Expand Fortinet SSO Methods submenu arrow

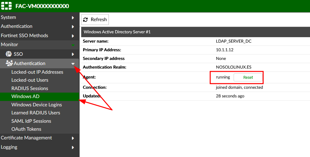(x=73, y=36)
